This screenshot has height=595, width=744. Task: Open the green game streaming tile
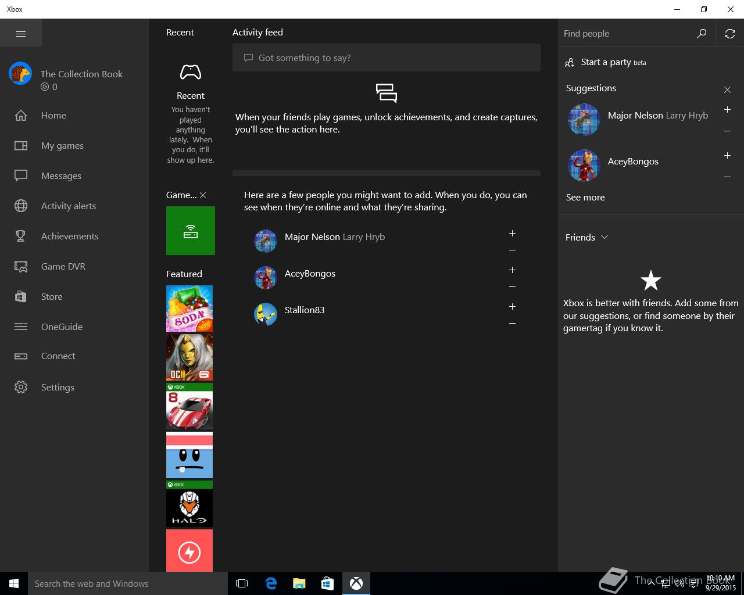191,231
